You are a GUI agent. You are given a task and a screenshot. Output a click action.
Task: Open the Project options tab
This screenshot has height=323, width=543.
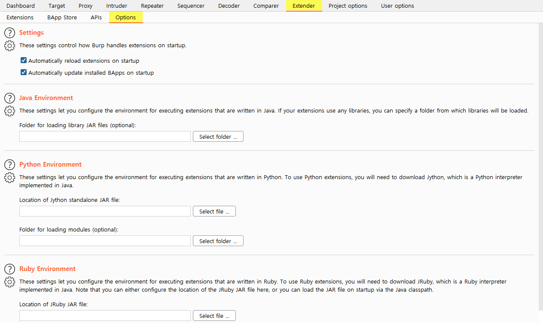(348, 6)
